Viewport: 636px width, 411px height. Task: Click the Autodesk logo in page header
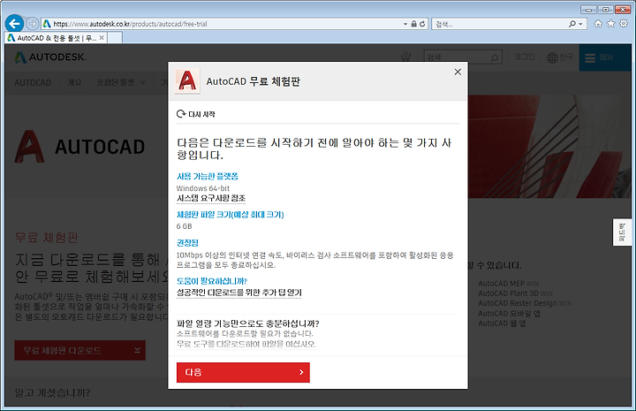pyautogui.click(x=50, y=57)
